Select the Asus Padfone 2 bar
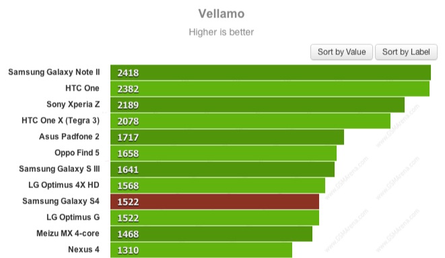The image size is (445, 258). point(227,137)
